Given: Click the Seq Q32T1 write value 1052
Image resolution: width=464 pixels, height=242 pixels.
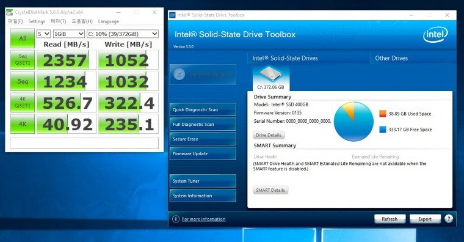Looking at the screenshot, I should (x=128, y=59).
